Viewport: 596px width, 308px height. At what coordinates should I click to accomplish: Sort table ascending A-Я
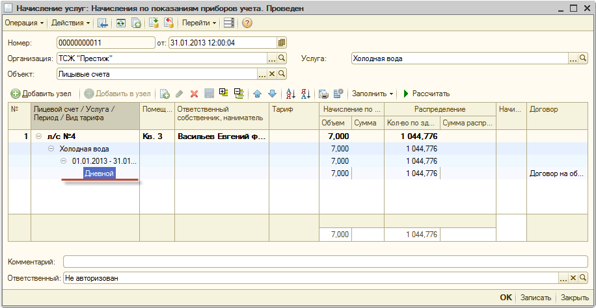(x=291, y=94)
